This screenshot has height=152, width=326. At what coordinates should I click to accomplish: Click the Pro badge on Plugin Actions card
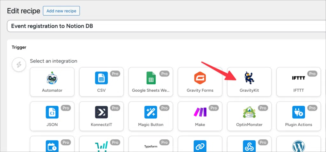click(312, 108)
